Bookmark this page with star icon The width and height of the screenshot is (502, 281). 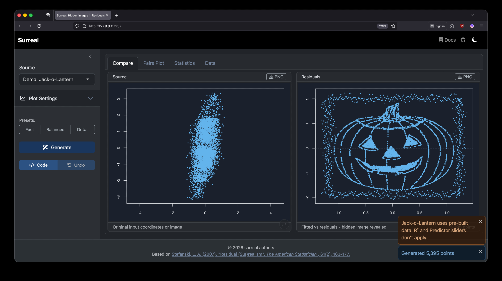pos(393,26)
